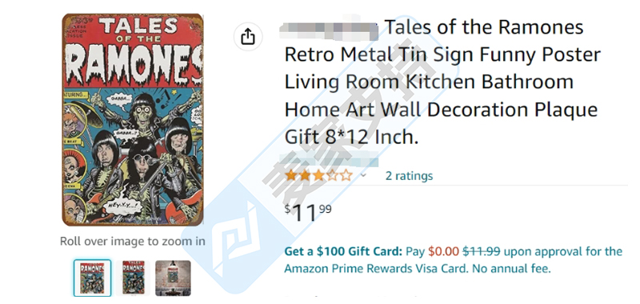Click the Tales of the Ramones product title
640x304 pixels.
coord(442,82)
